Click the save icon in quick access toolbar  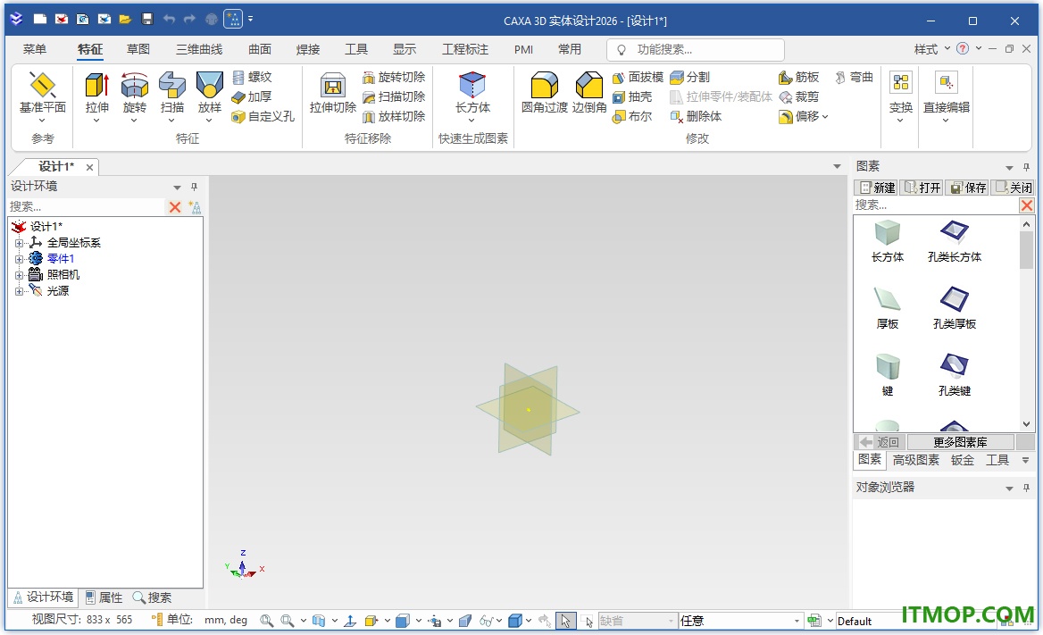(147, 20)
